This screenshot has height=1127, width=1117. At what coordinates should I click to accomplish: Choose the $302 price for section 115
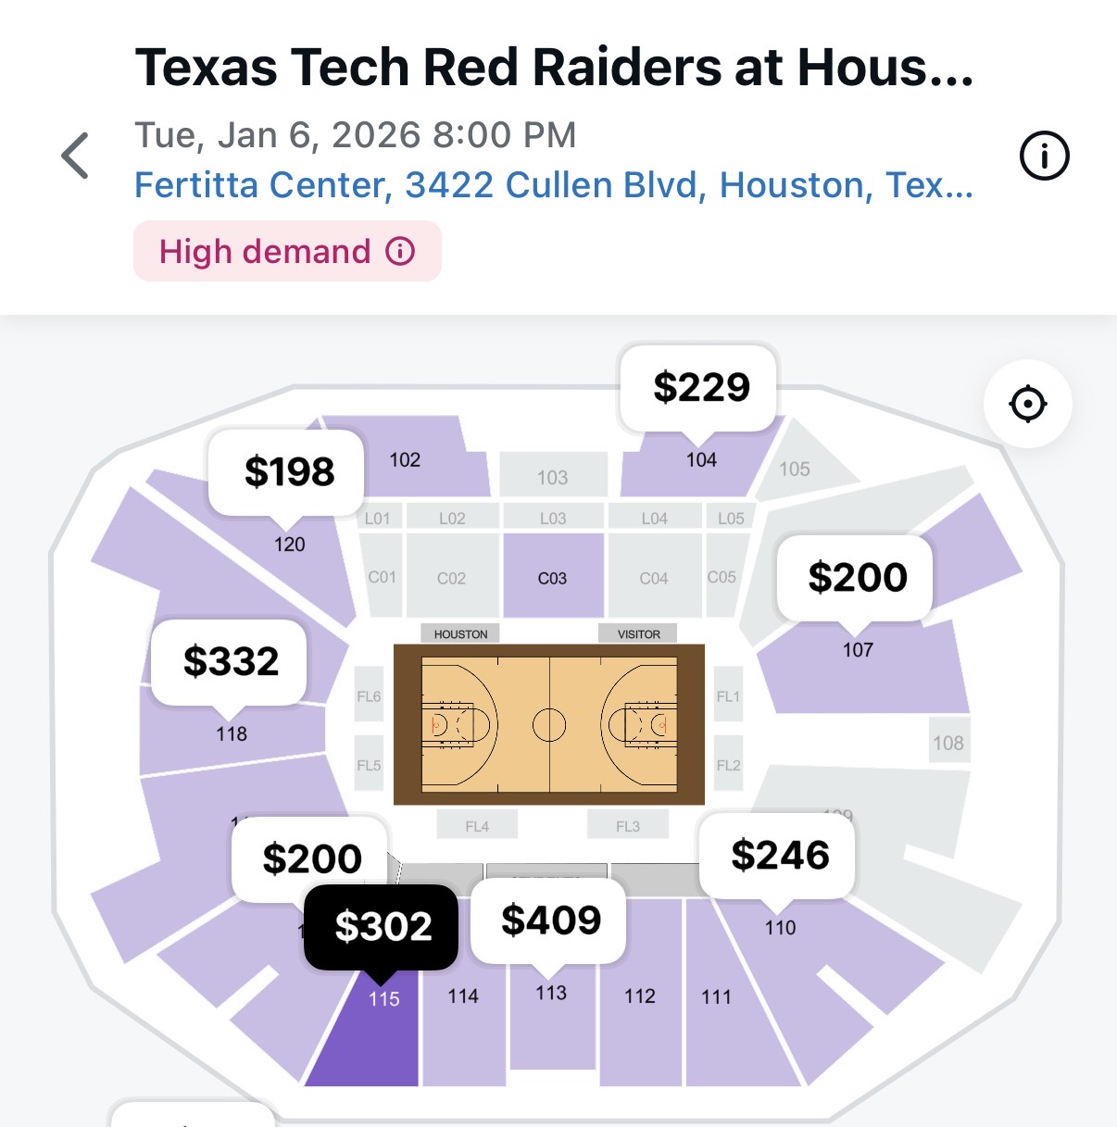[x=383, y=926]
